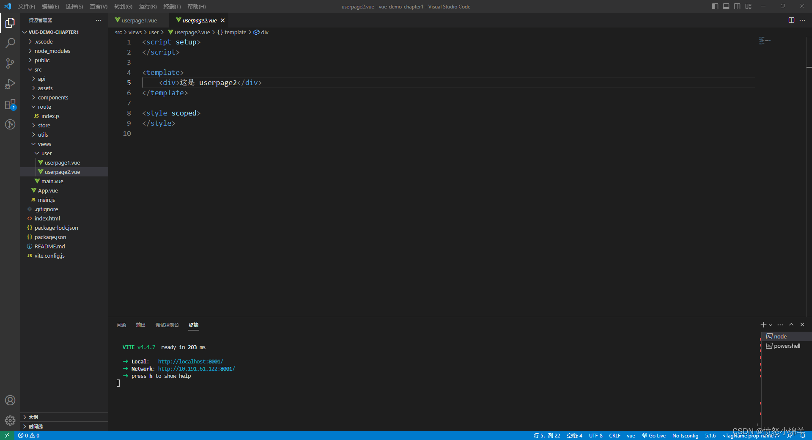Expand the node_modules folder
This screenshot has height=440, width=812.
pyautogui.click(x=64, y=51)
